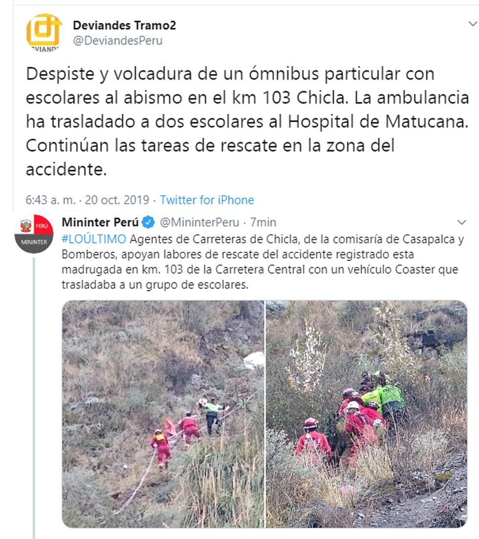Screen dimensions: 479x539
Task: Click the blue verified badge icon
Action: [x=149, y=222]
